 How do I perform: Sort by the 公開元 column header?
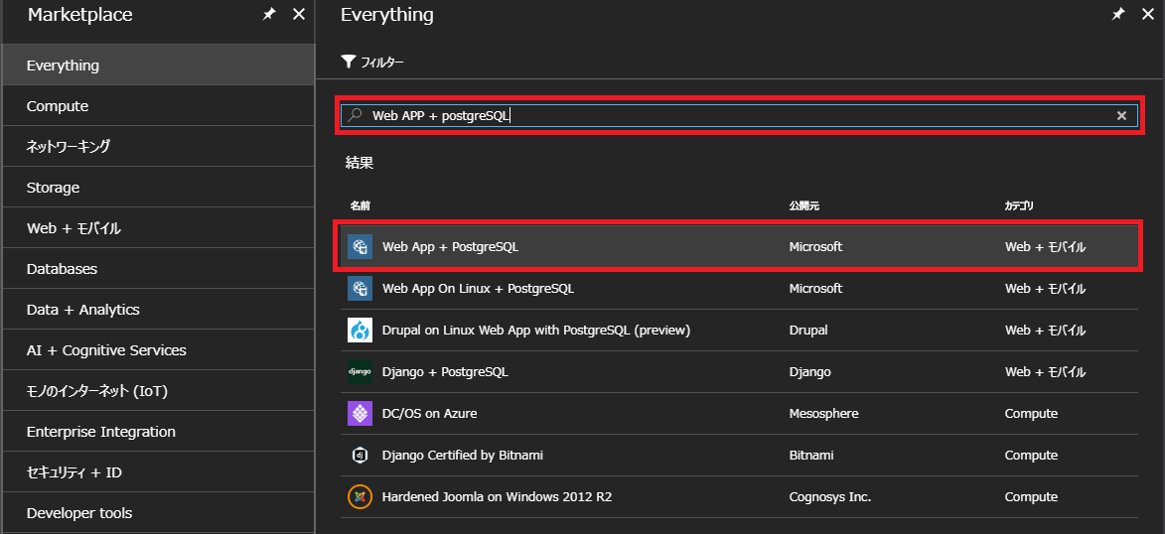click(x=803, y=205)
